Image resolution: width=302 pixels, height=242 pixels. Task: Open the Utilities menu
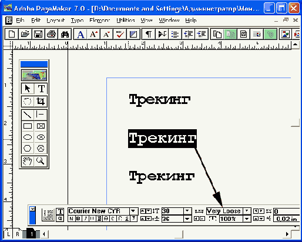coord(126,20)
